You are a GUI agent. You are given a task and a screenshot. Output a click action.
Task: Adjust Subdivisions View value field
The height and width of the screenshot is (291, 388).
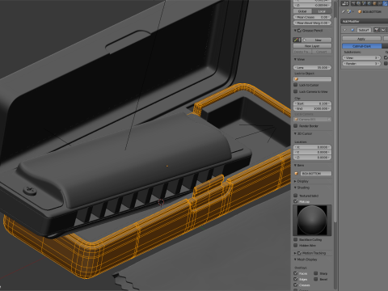pos(361,57)
